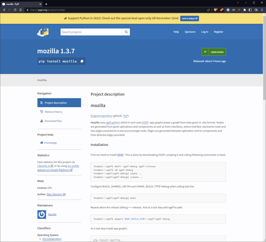Click the PyPI logo
The height and width of the screenshot is (242, 266).
point(43,32)
